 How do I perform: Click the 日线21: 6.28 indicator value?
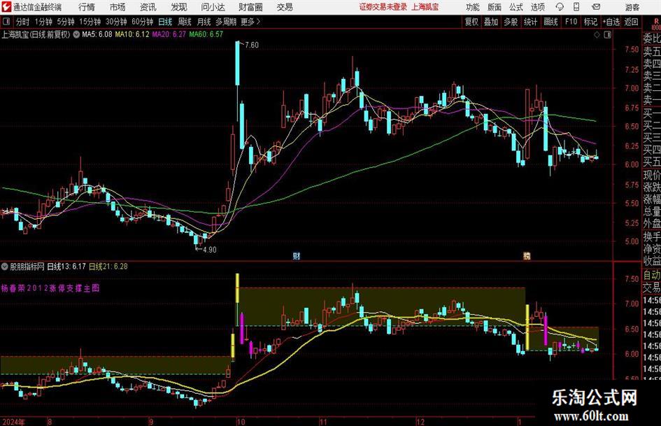click(x=108, y=267)
